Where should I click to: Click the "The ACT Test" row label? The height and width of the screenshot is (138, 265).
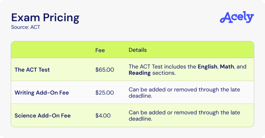[x=32, y=70]
